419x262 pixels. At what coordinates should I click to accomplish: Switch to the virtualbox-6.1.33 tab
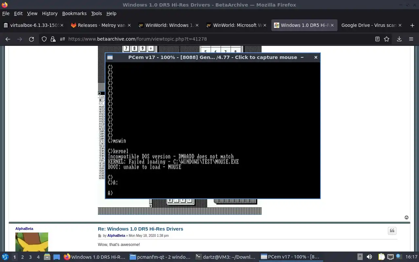[33, 25]
